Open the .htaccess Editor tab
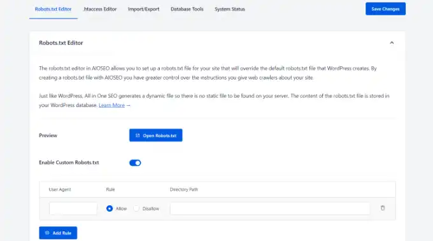This screenshot has height=241, width=433. click(x=100, y=9)
